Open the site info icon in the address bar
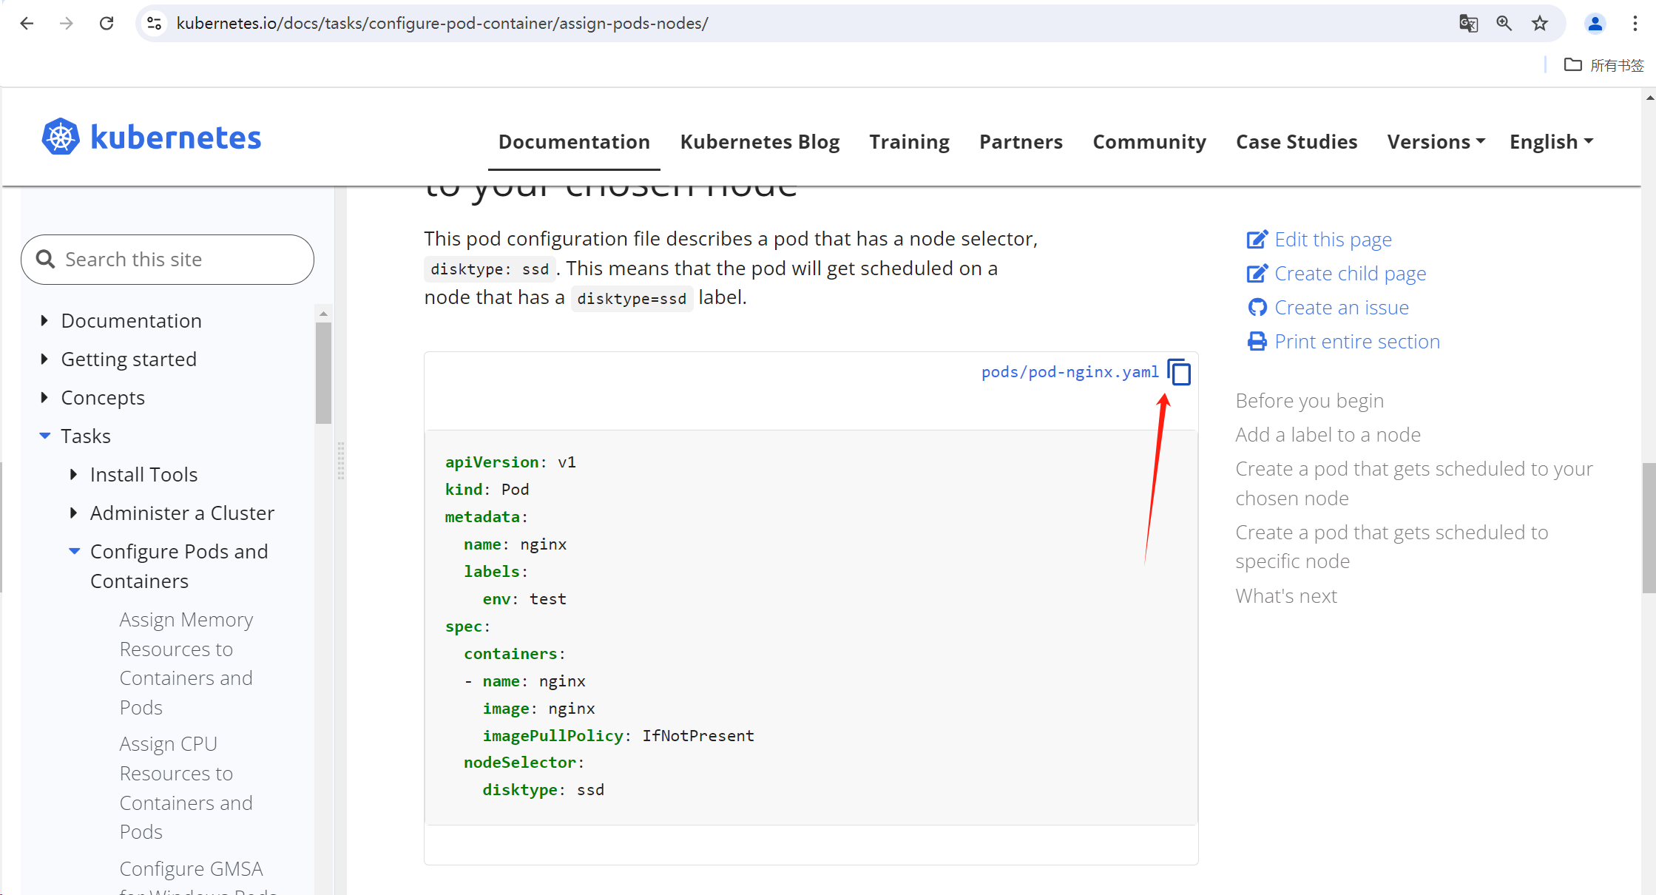This screenshot has height=895, width=1656. (155, 24)
